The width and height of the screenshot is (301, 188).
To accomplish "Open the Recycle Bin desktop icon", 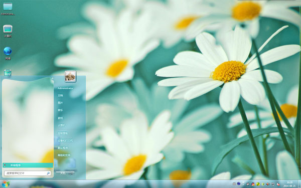I will 8,73.
